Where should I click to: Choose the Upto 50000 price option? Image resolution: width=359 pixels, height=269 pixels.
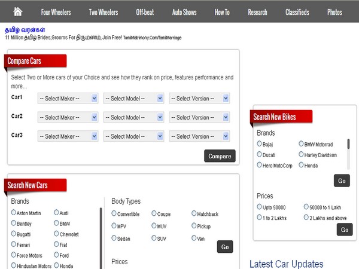pos(260,206)
